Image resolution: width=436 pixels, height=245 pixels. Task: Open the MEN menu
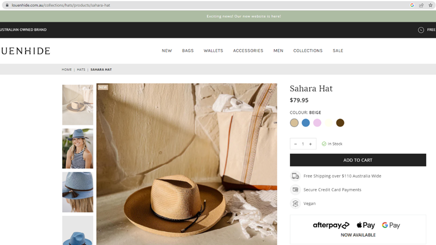[x=278, y=51]
